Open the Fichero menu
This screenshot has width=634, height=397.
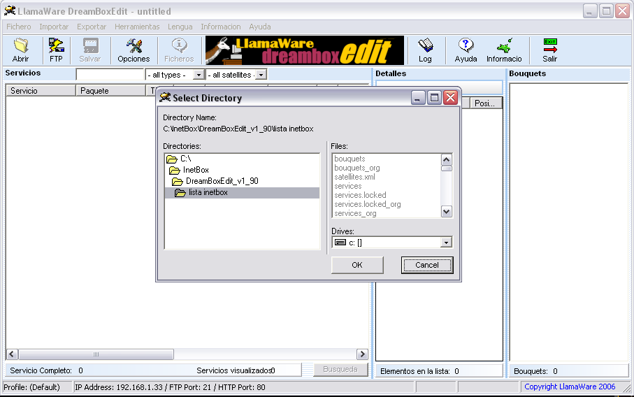[x=19, y=27]
